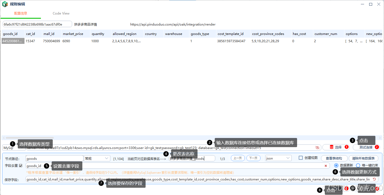Maximize the 规则编辑 window
This screenshot has height=195, width=384.
click(371, 4)
